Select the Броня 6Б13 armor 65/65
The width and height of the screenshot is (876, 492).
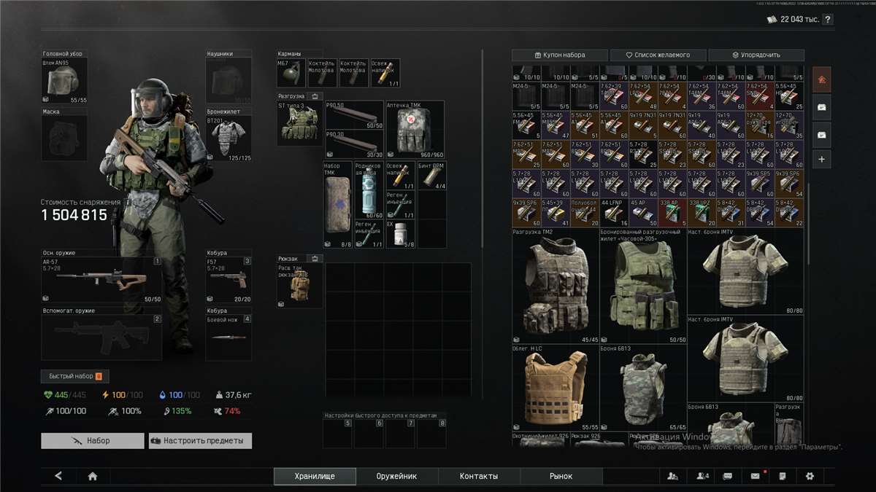643,388
